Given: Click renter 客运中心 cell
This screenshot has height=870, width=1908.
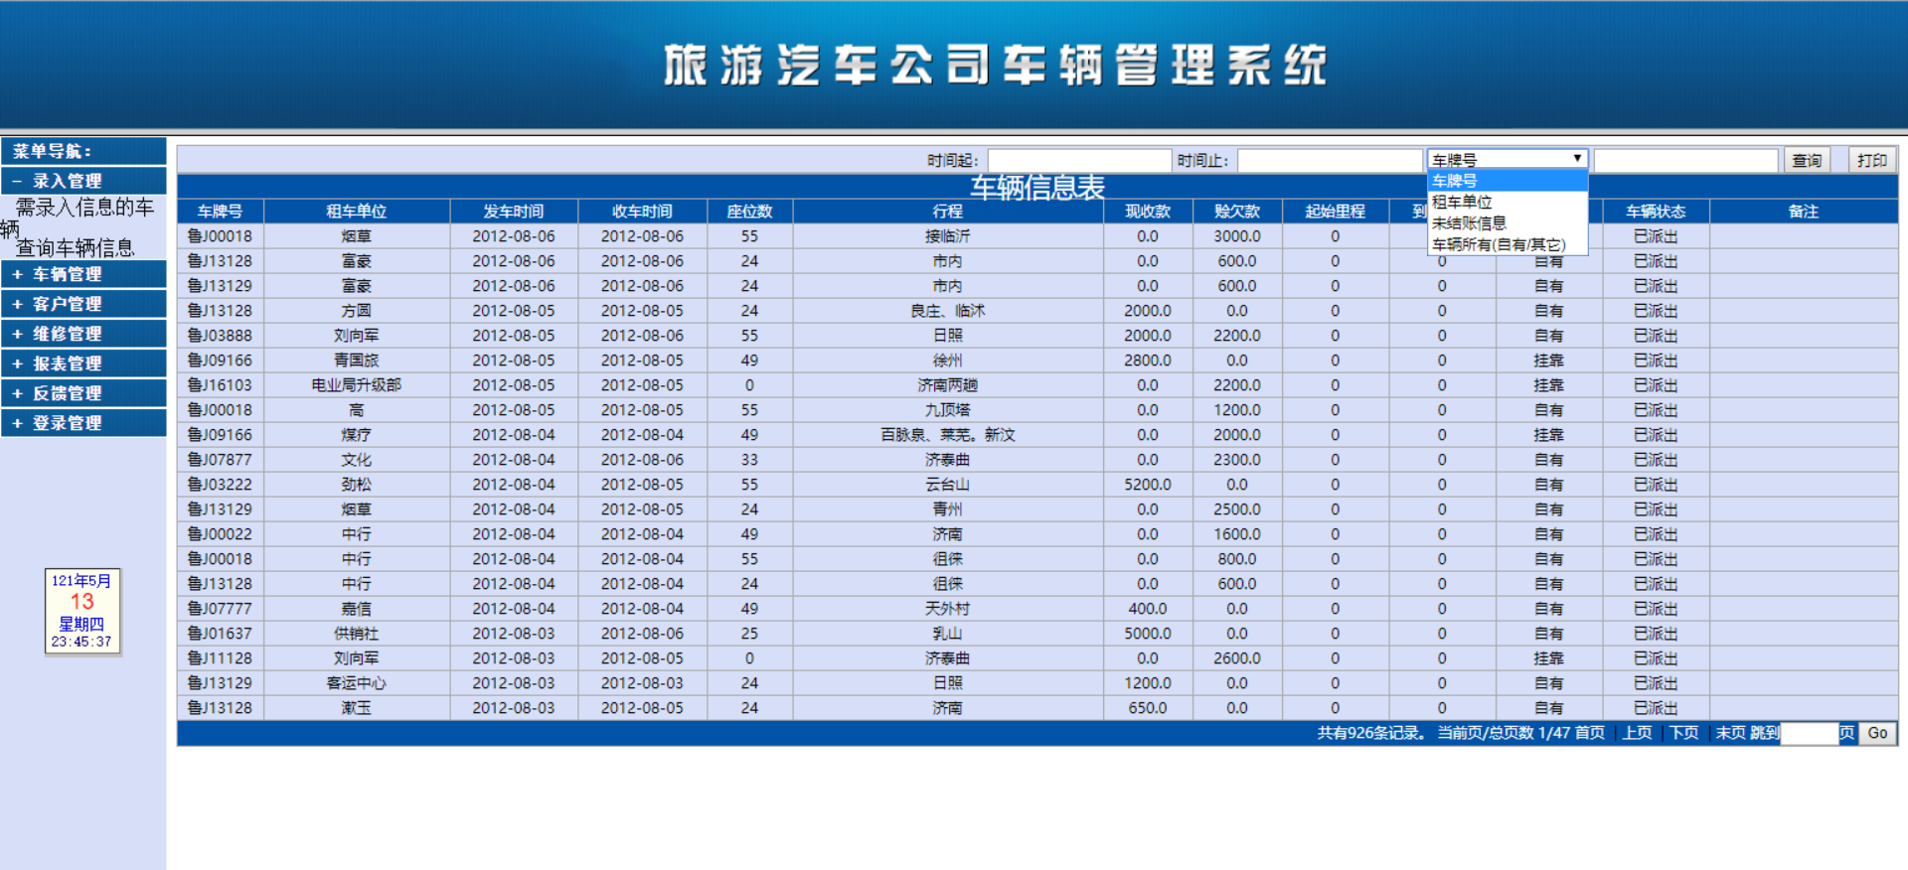Looking at the screenshot, I should coord(357,683).
